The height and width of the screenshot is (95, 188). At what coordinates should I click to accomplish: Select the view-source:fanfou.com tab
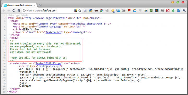[x=19, y=5]
